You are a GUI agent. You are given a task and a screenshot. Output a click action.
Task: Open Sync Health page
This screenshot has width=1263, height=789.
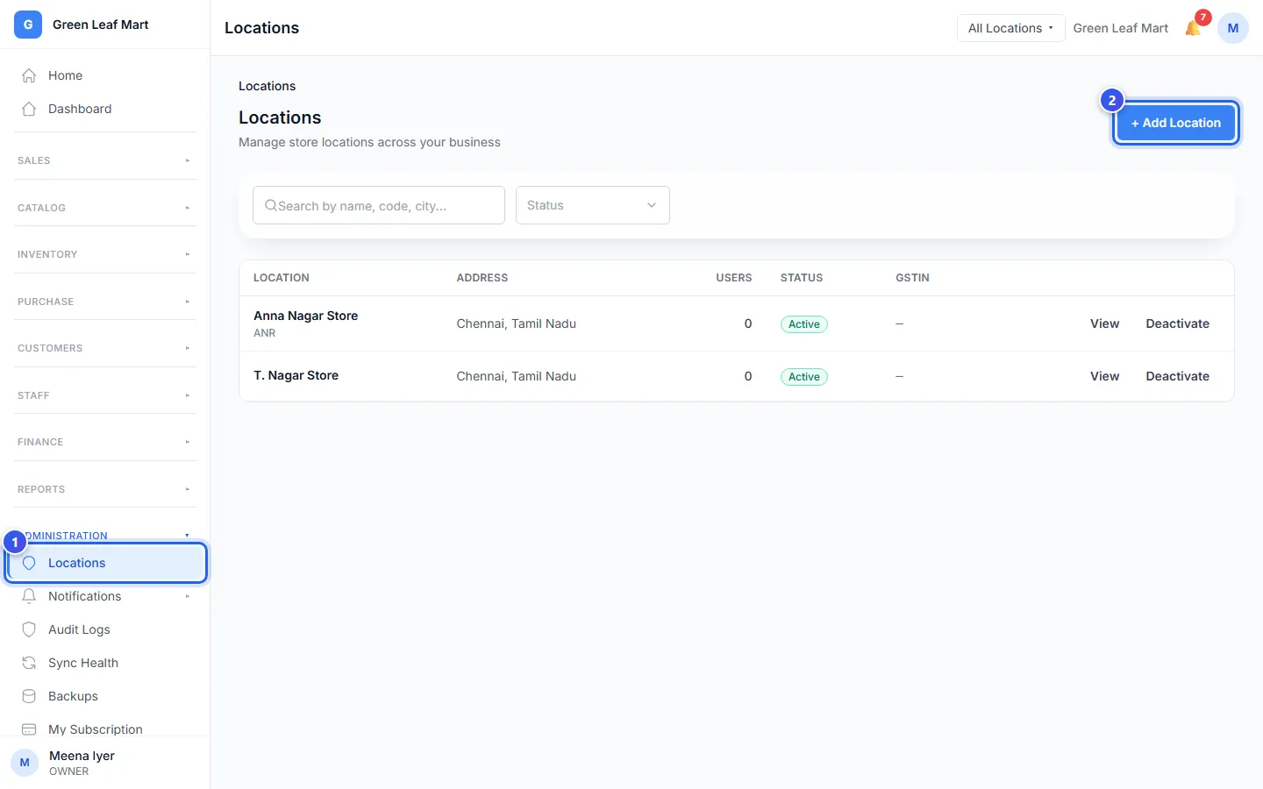pos(105,663)
